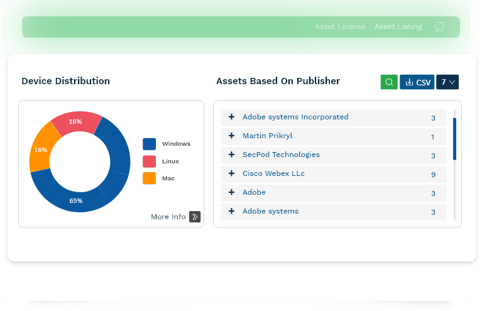
Task: Open Adobe systems Incorporated publisher link
Action: pyautogui.click(x=295, y=117)
